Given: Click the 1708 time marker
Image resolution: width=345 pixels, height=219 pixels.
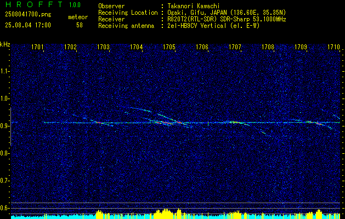Looking at the screenshot, I should [x=268, y=47].
